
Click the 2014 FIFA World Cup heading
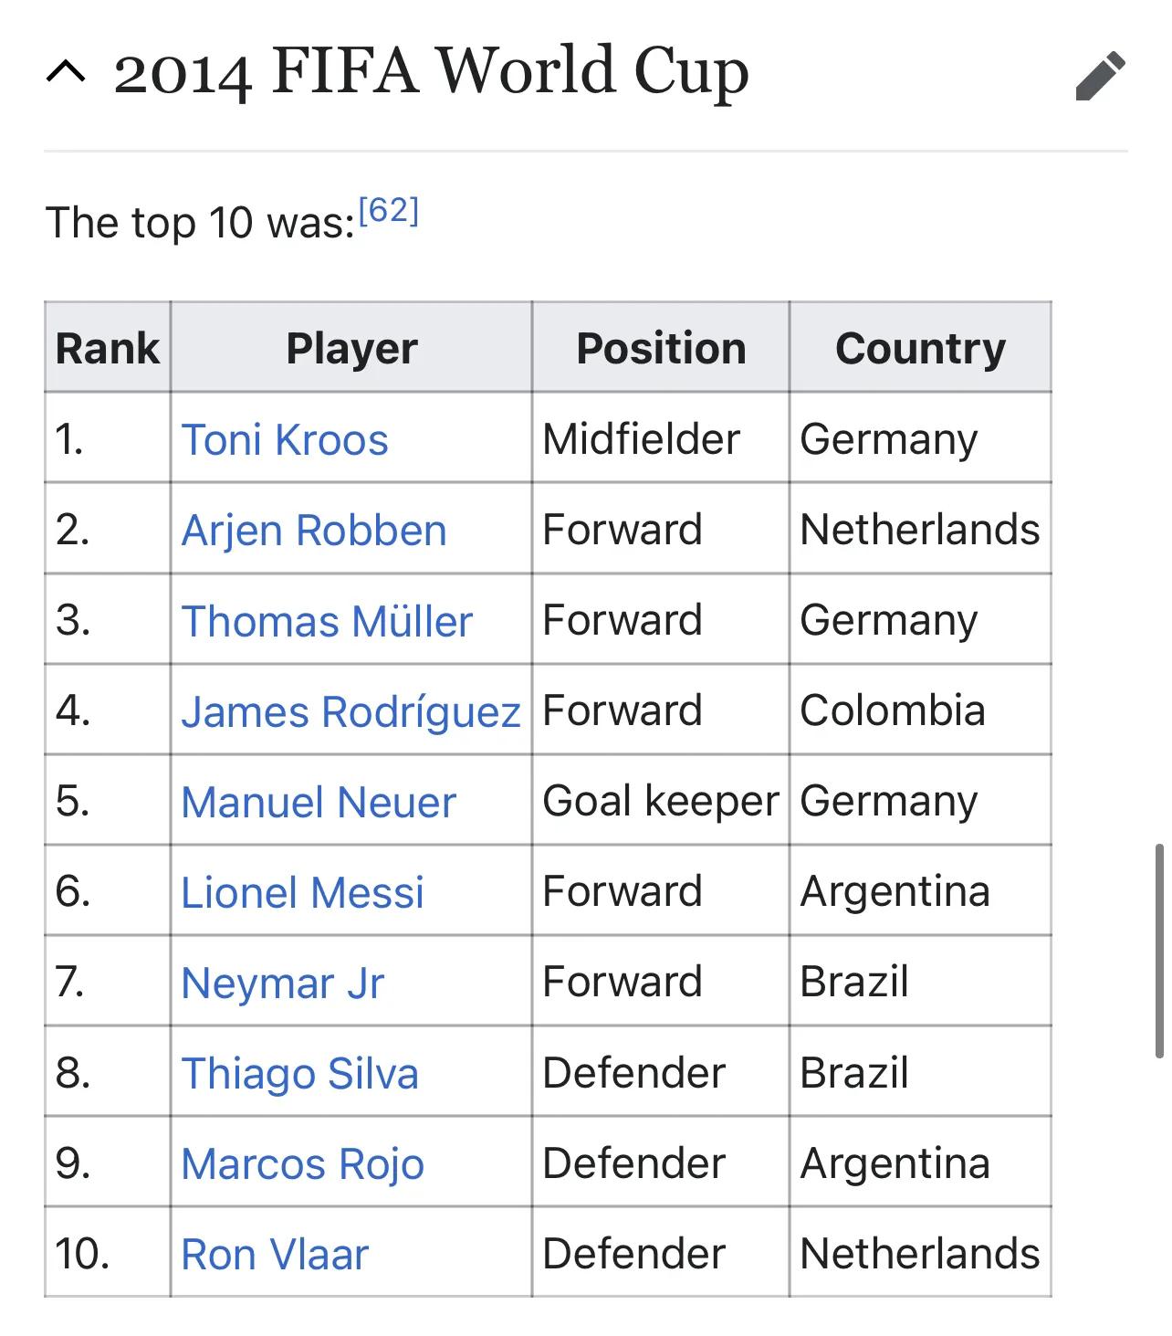[x=431, y=71]
